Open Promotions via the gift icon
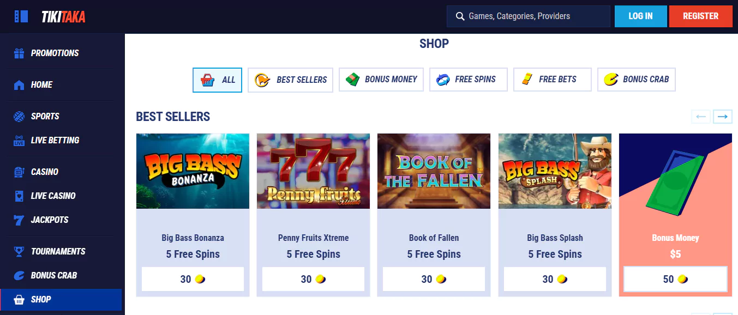This screenshot has width=738, height=315. pyautogui.click(x=19, y=53)
